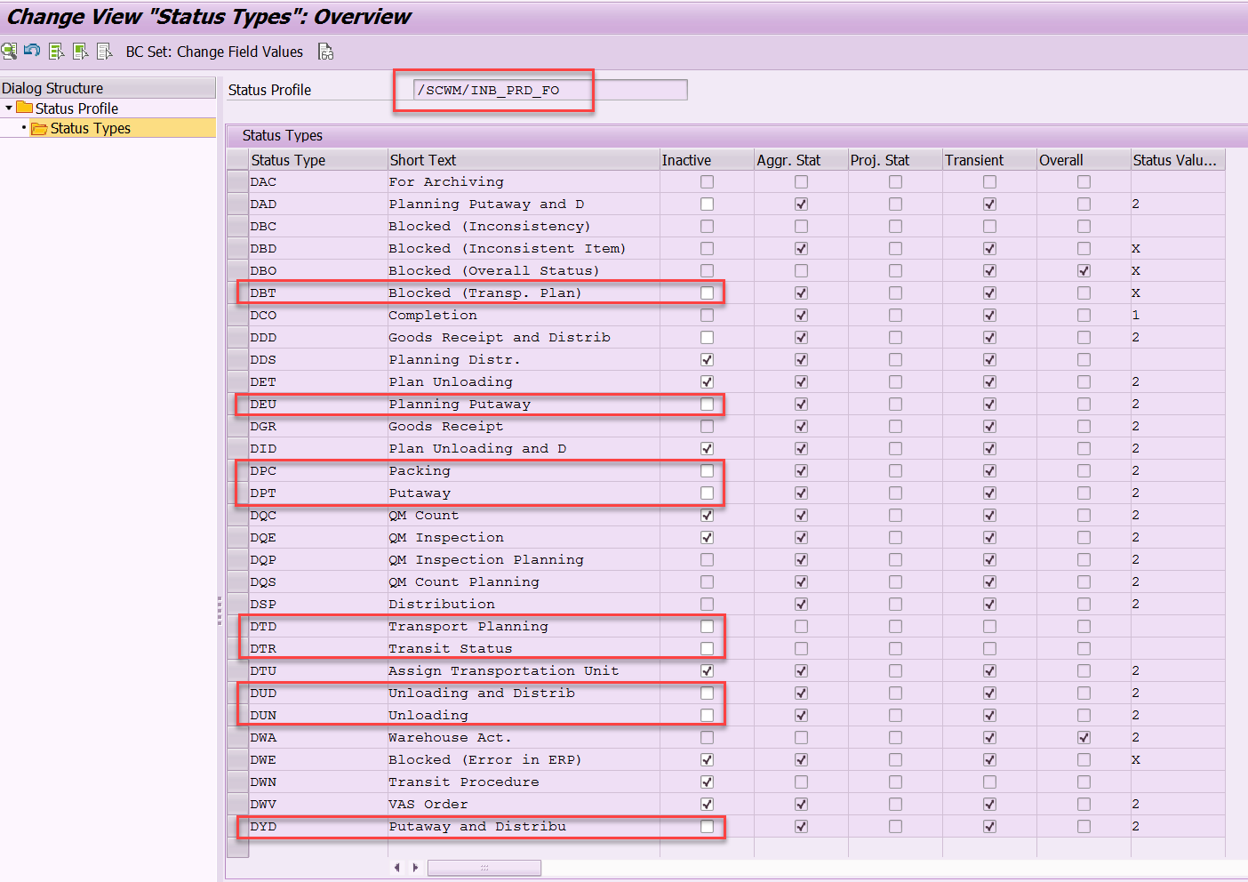1248x882 pixels.
Task: Toggle Inactive checkbox for DEU Planning Putaway
Action: pyautogui.click(x=707, y=404)
